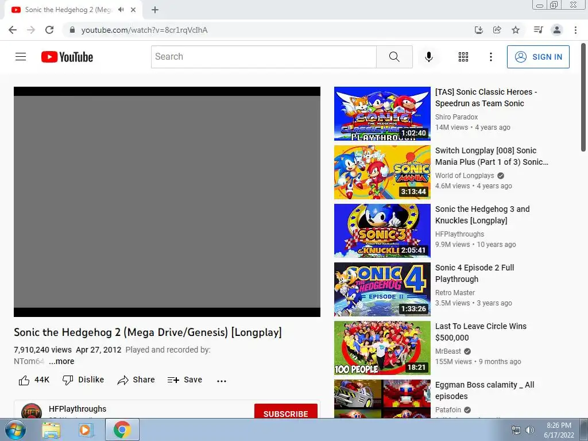Viewport: 588px width, 441px height.
Task: Open Sonic Mania Plus longplay thumbnail
Action: click(x=382, y=172)
